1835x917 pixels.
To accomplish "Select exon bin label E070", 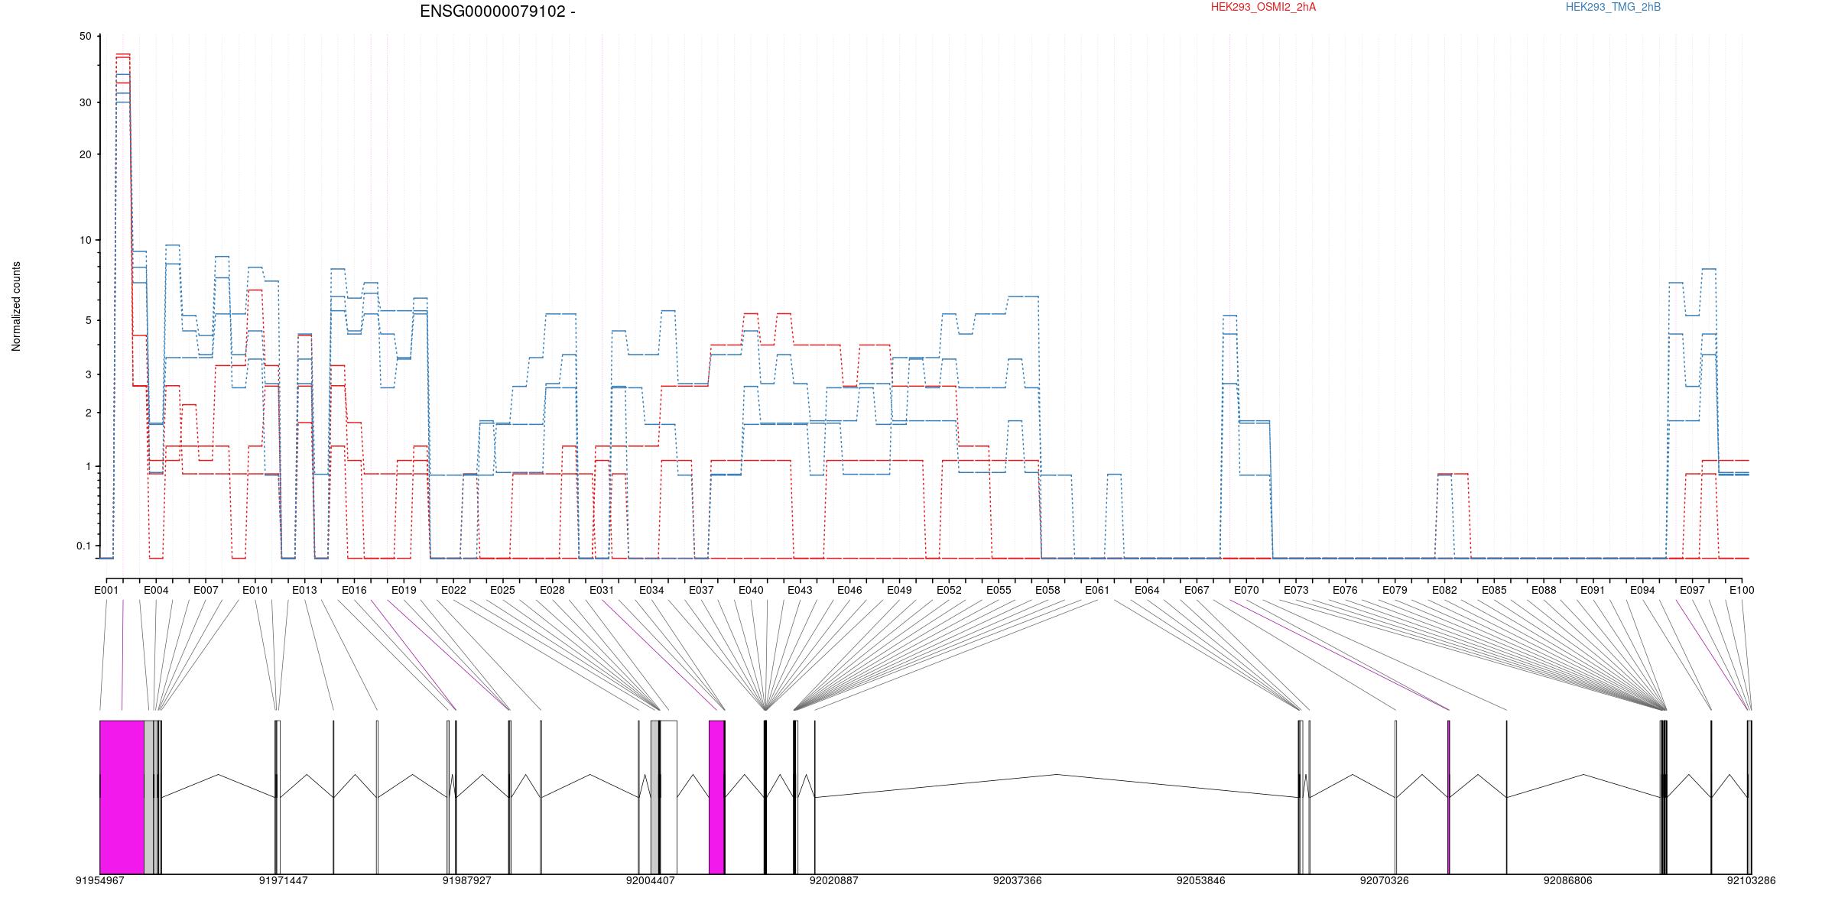I will tap(1246, 590).
